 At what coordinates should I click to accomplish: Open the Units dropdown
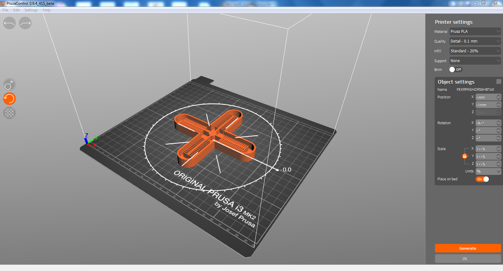click(488, 171)
